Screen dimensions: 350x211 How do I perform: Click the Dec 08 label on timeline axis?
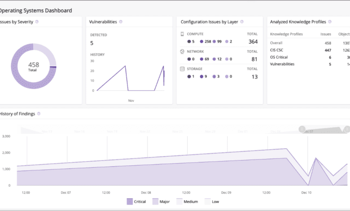146,193
